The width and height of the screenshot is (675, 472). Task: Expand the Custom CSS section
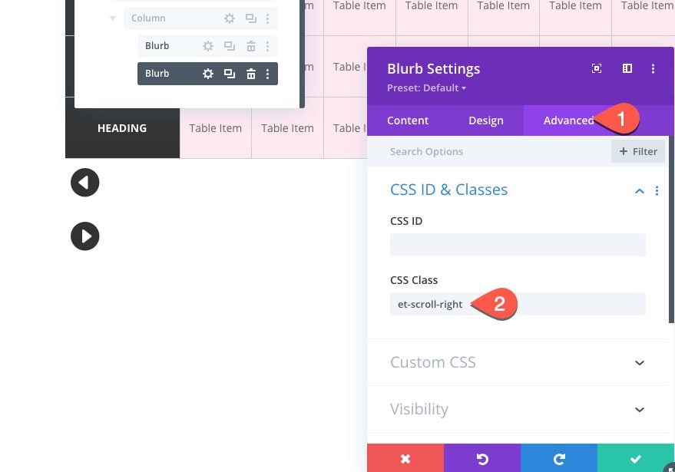[x=640, y=362]
